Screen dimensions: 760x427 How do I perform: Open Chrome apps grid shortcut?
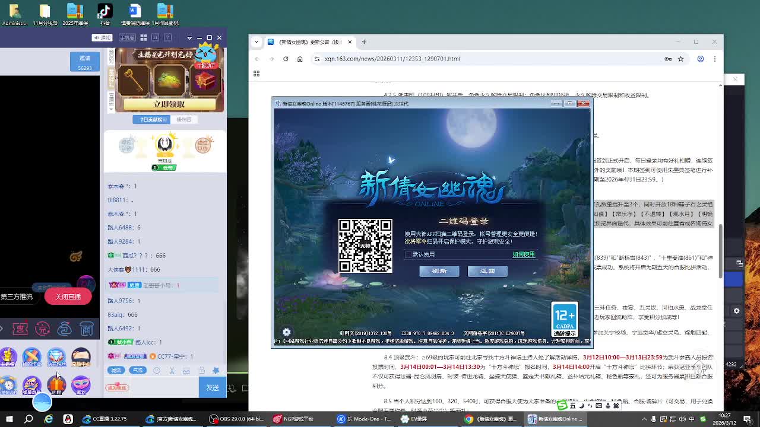point(256,74)
